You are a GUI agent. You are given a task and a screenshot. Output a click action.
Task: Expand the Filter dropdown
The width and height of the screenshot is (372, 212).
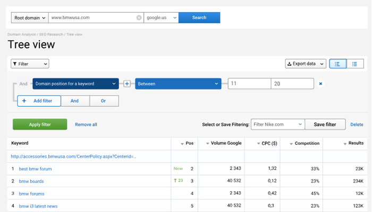(x=30, y=64)
